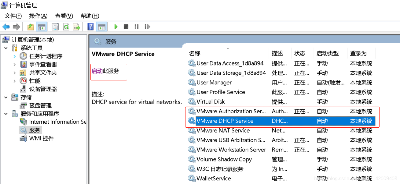Click the gear icon beside VMware NAT Service
This screenshot has width=400, height=184.
[x=192, y=131]
